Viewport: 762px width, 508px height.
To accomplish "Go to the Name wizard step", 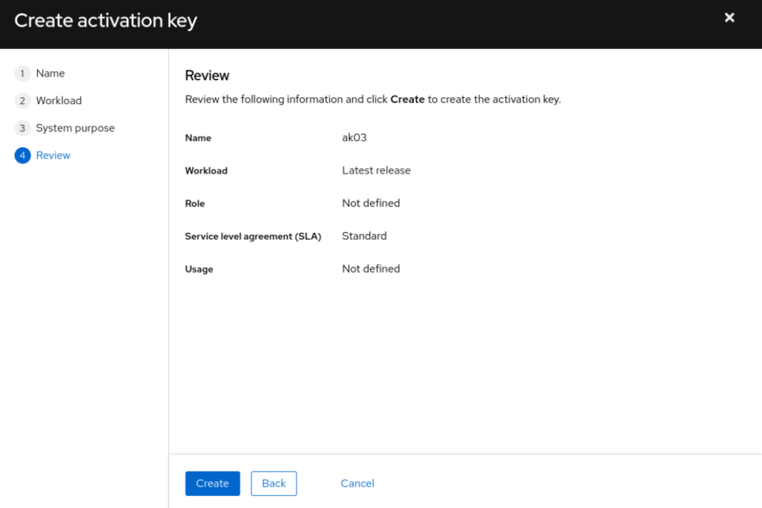I will click(50, 74).
